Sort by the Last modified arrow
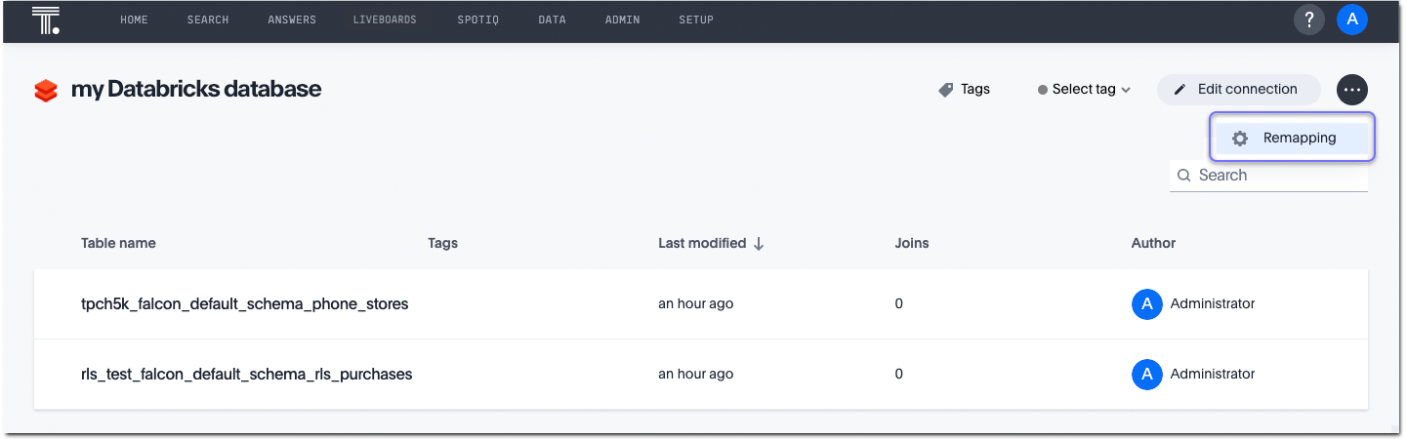Screen dimensions: 1407x439 click(759, 244)
